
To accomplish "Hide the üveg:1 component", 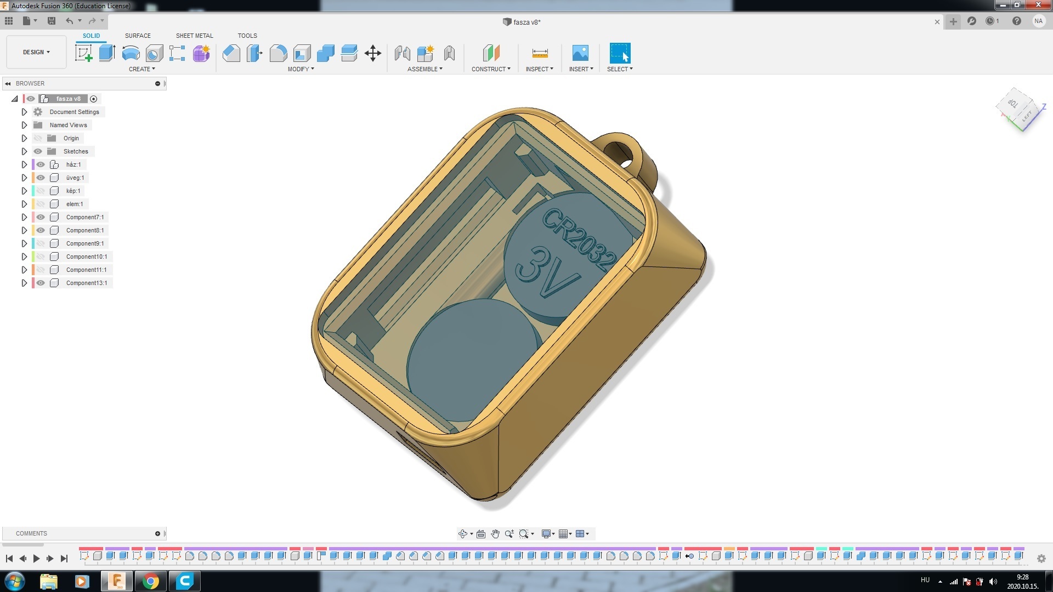I will coord(41,178).
